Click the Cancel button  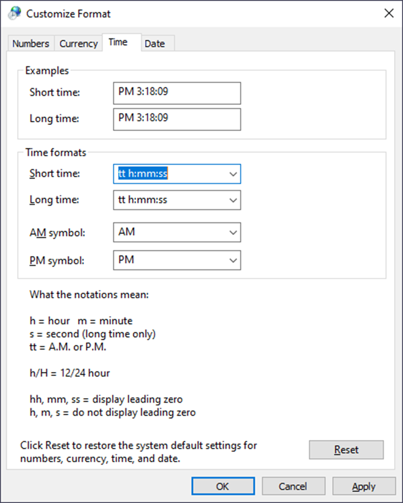(293, 486)
